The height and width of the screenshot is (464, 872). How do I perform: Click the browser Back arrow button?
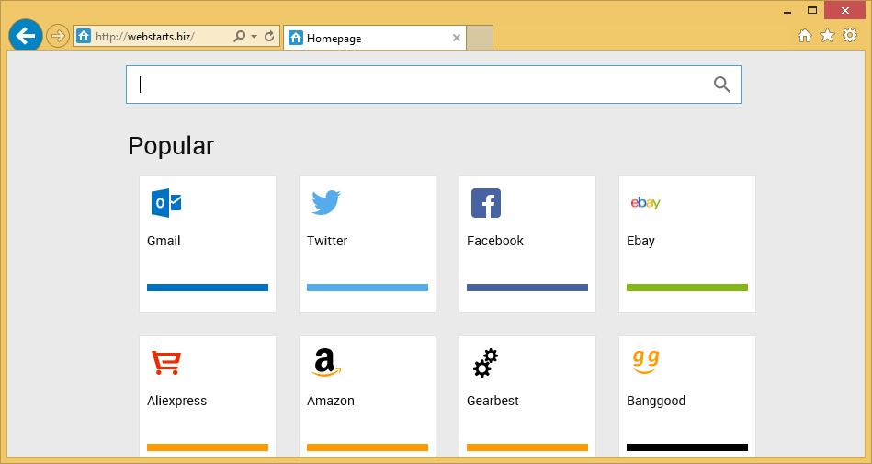[25, 36]
